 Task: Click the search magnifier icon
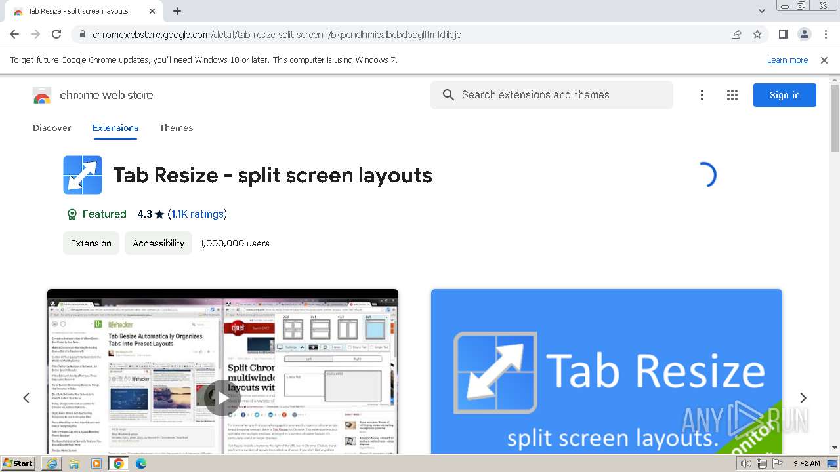[448, 95]
